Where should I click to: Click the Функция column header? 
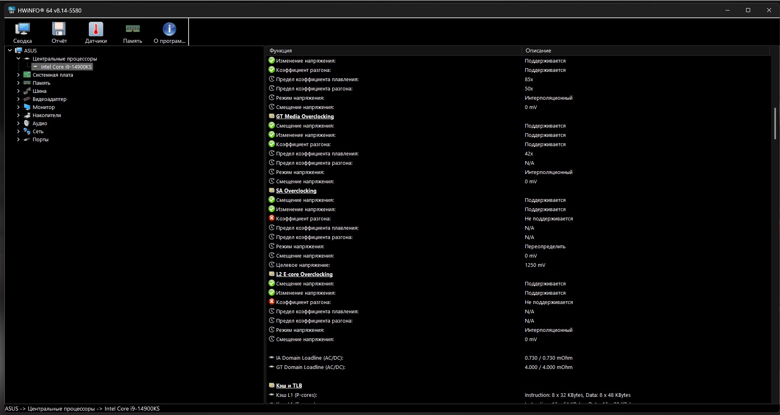[x=394, y=50]
